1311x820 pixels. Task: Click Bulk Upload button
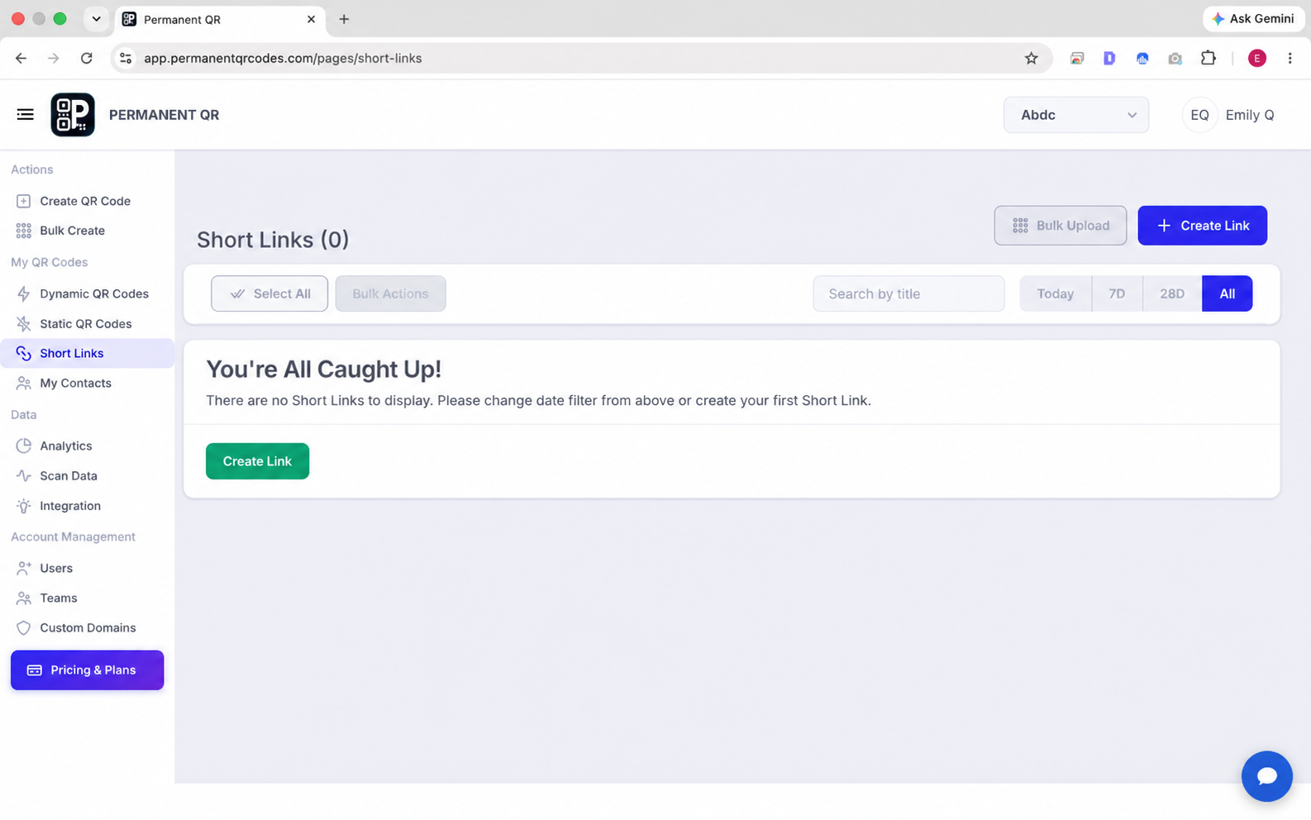click(x=1061, y=226)
